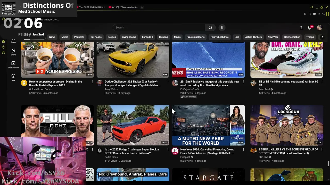Select the Action Thrillers category chip
The image size is (330, 185).
(253, 37)
